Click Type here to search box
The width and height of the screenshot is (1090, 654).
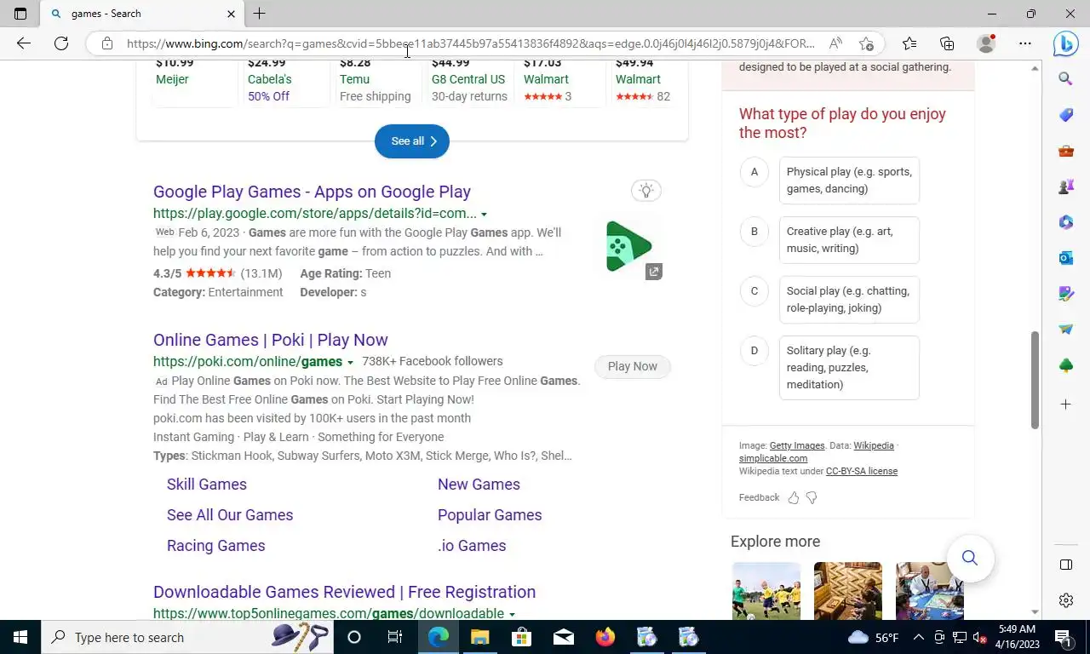coord(187,637)
